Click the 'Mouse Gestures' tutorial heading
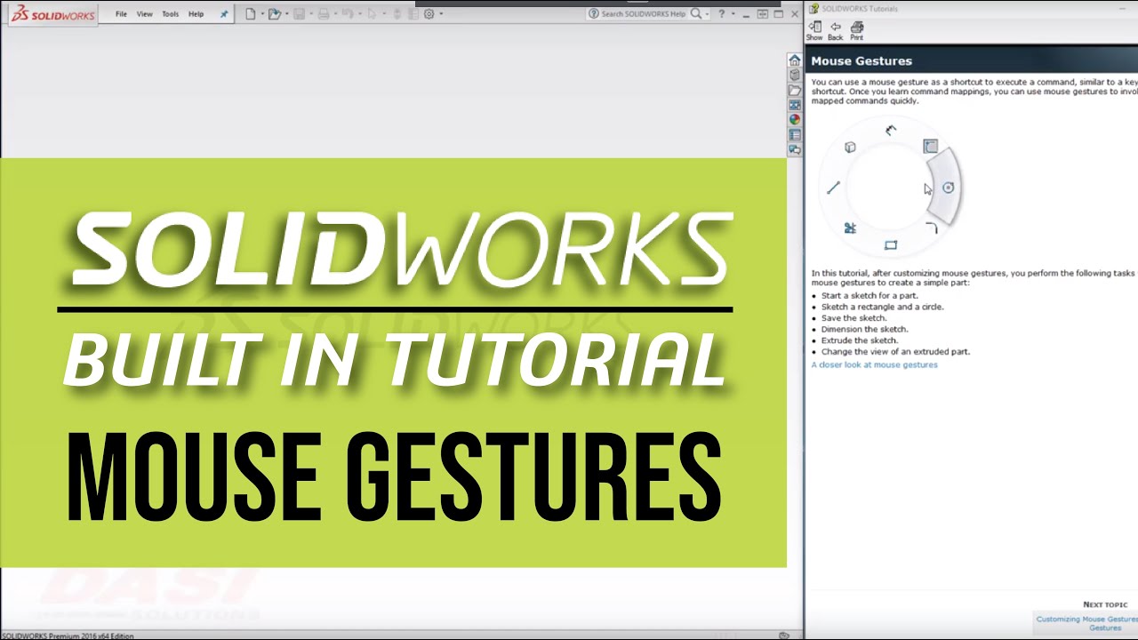The image size is (1138, 640). tap(862, 61)
